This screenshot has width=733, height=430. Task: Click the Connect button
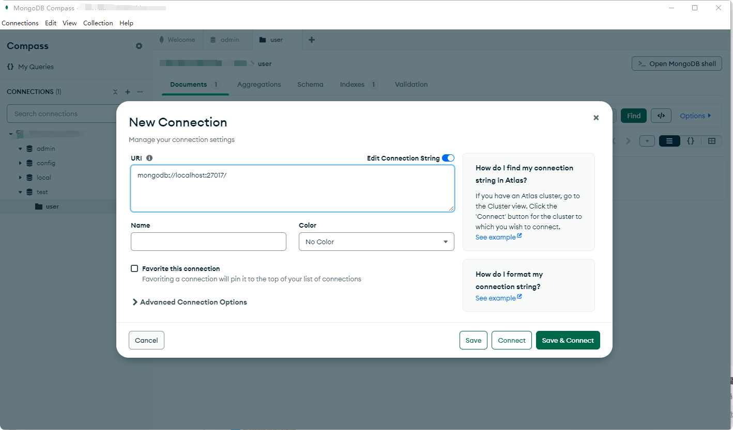[x=512, y=340]
